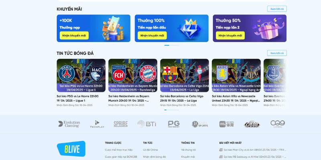Open Cược thể thao trực tiếp footer link
The height and width of the screenshot is (160, 321).
click(119, 150)
